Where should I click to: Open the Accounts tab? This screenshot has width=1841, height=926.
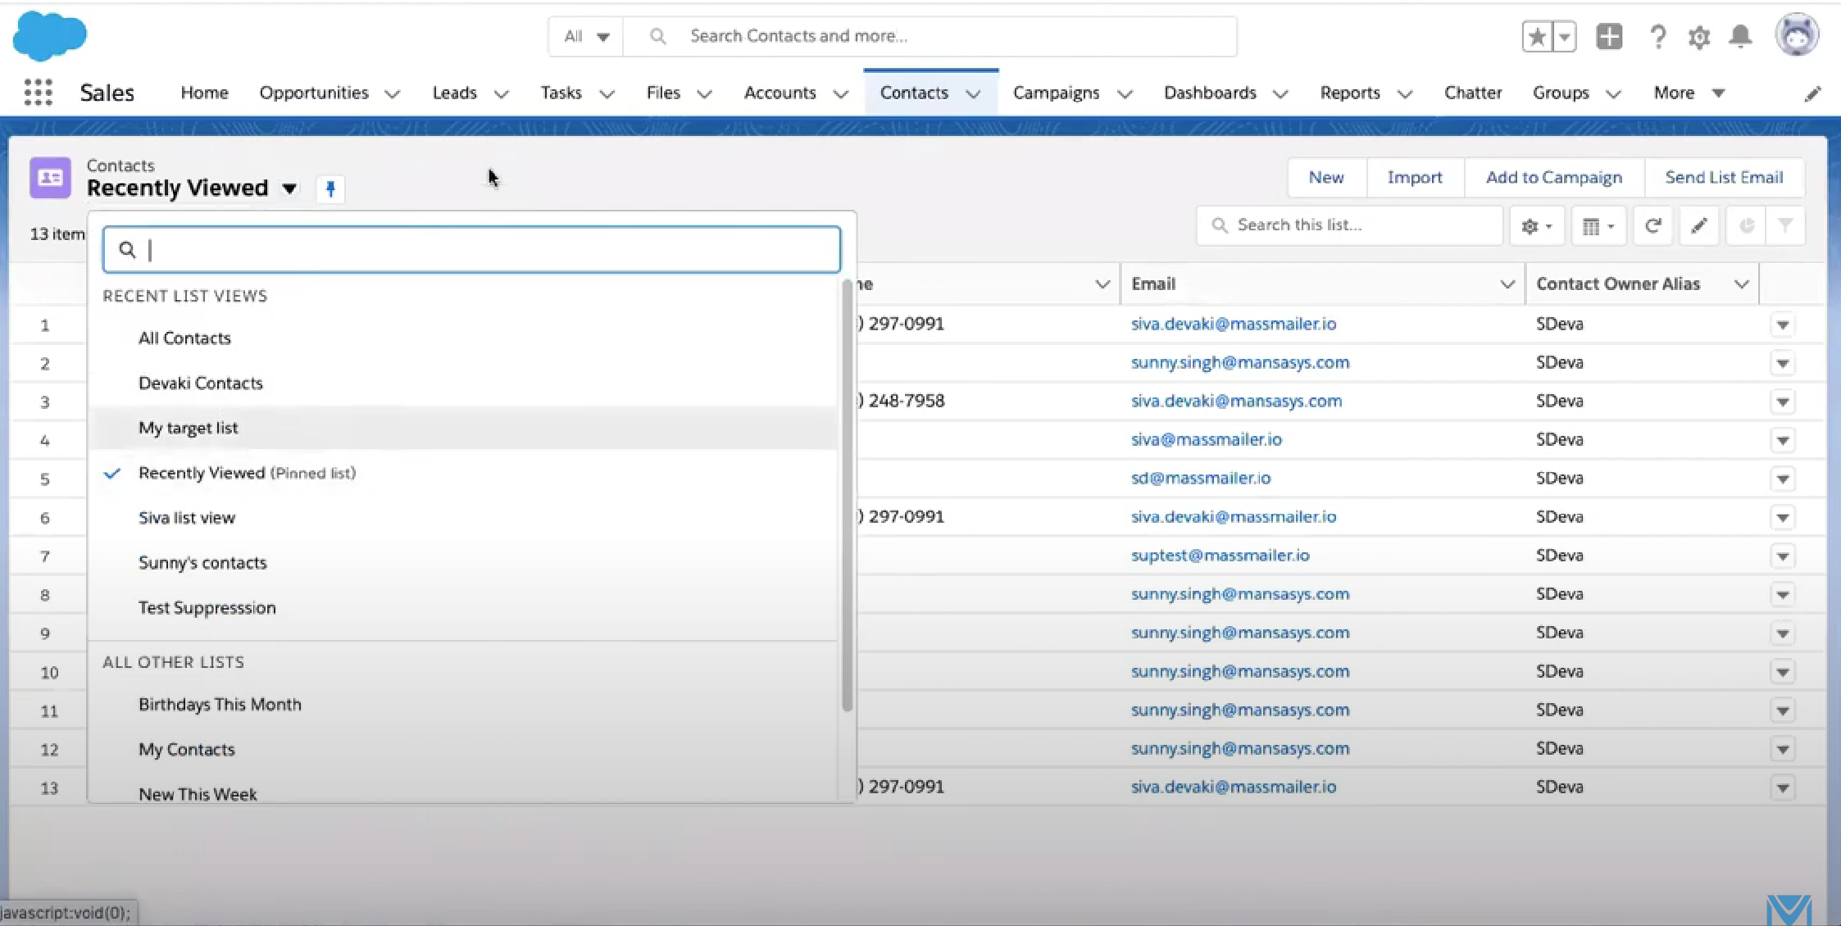[780, 93]
